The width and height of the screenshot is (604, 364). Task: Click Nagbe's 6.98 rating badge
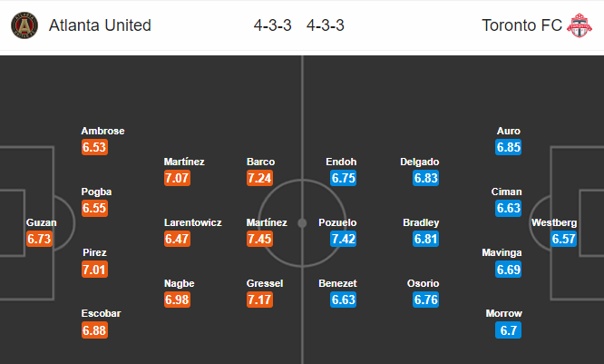coord(177,300)
